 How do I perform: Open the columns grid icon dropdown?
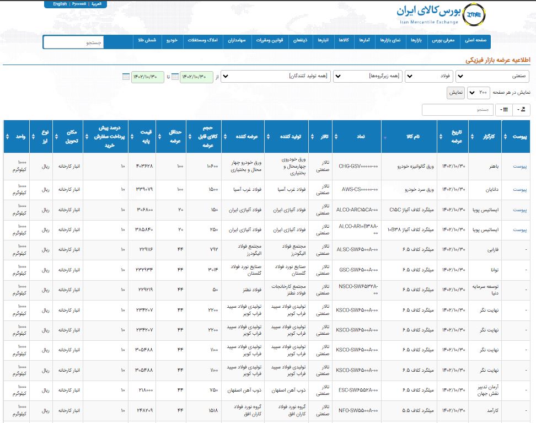click(x=504, y=110)
